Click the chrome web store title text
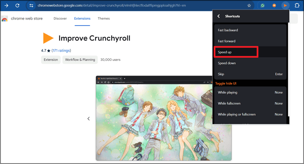Screen dimensions: 304x164 [x=27, y=18]
